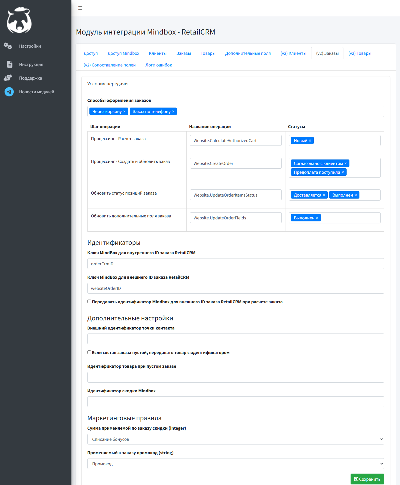Click the status field containing Доставляется
This screenshot has width=400, height=485.
point(335,195)
